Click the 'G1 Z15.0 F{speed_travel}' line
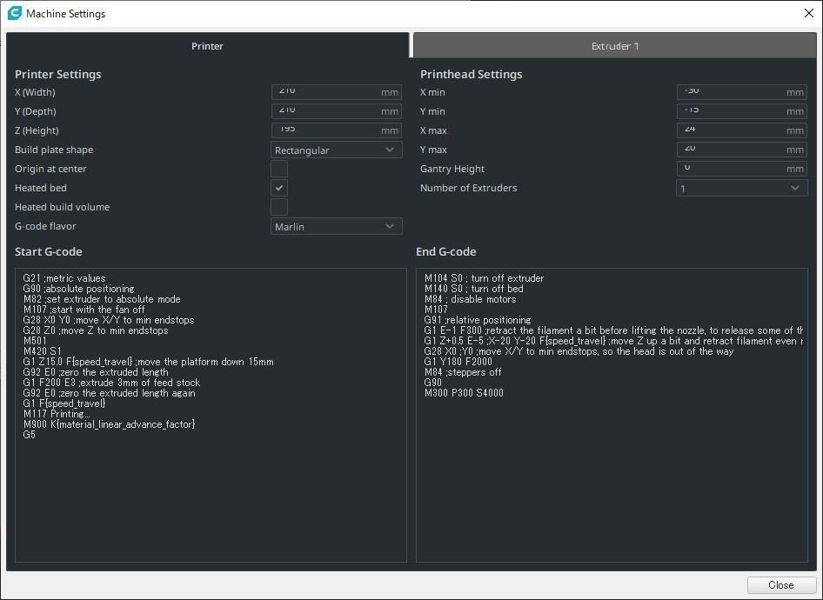The height and width of the screenshot is (600, 823). pos(148,362)
